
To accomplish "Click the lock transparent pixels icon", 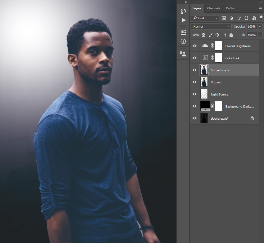I will (x=203, y=35).
